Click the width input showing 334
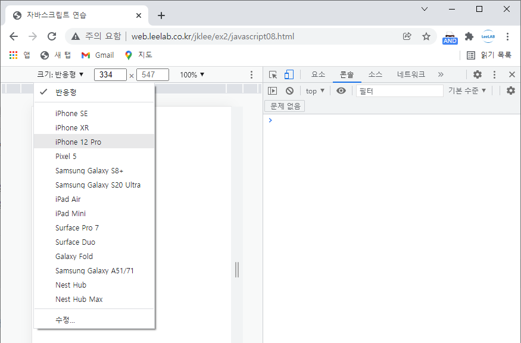 110,74
